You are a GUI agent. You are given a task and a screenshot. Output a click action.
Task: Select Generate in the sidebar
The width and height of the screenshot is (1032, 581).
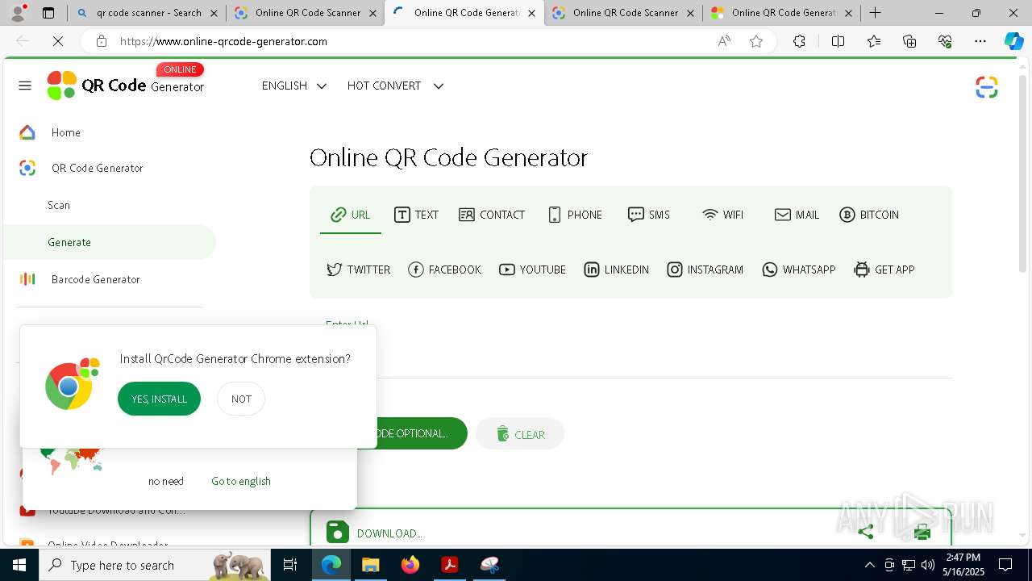[110, 242]
